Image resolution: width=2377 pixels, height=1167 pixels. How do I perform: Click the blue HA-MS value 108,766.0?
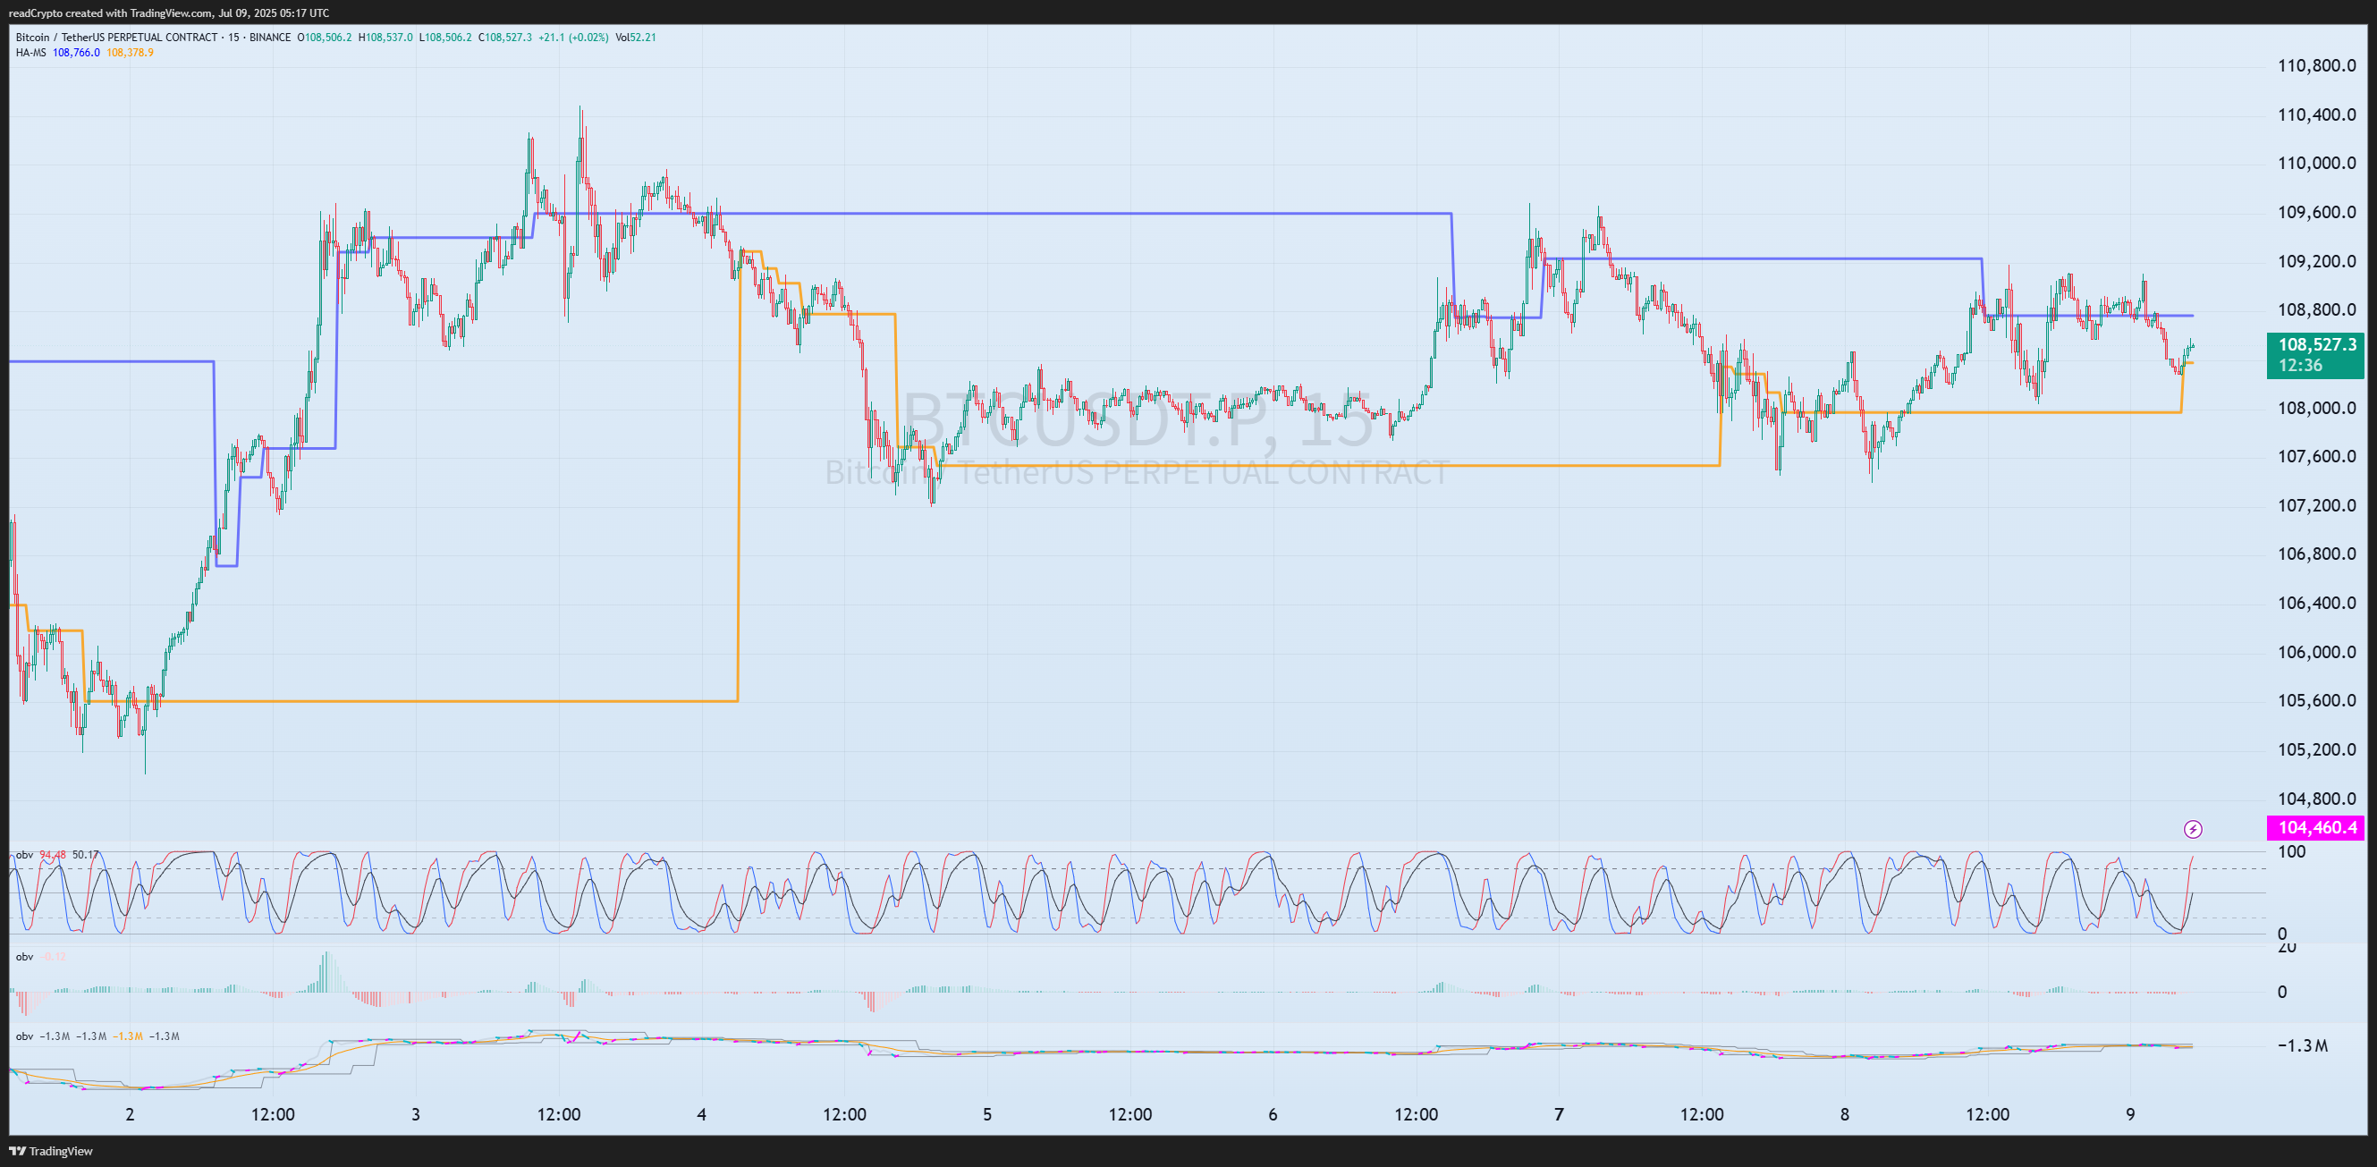pos(76,53)
